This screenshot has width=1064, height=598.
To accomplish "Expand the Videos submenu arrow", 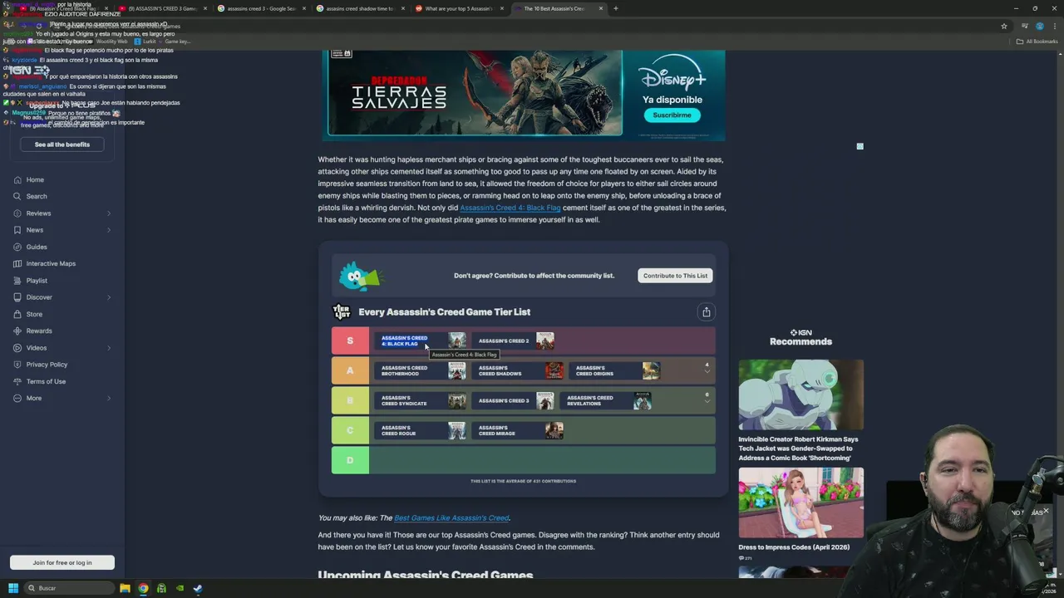I will [108, 348].
